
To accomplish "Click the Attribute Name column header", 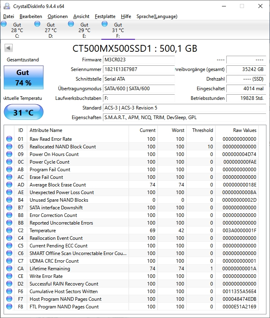I will tap(78, 130).
